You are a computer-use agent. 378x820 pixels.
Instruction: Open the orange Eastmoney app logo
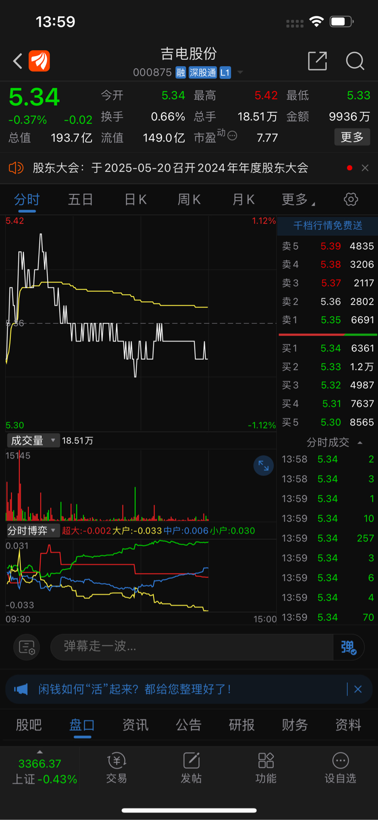(x=39, y=61)
